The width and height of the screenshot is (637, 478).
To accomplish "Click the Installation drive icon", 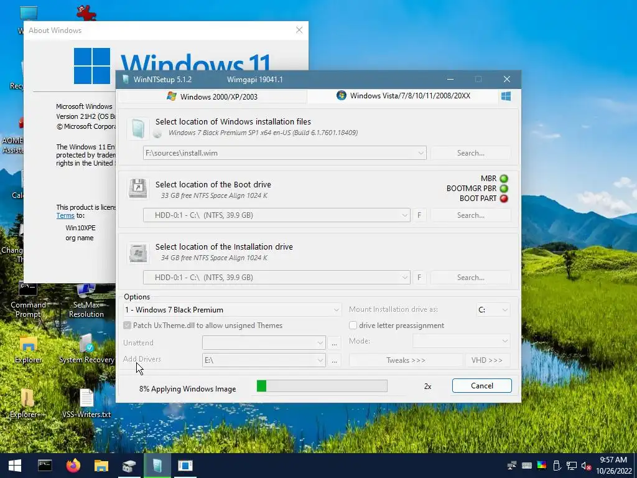I will (138, 253).
